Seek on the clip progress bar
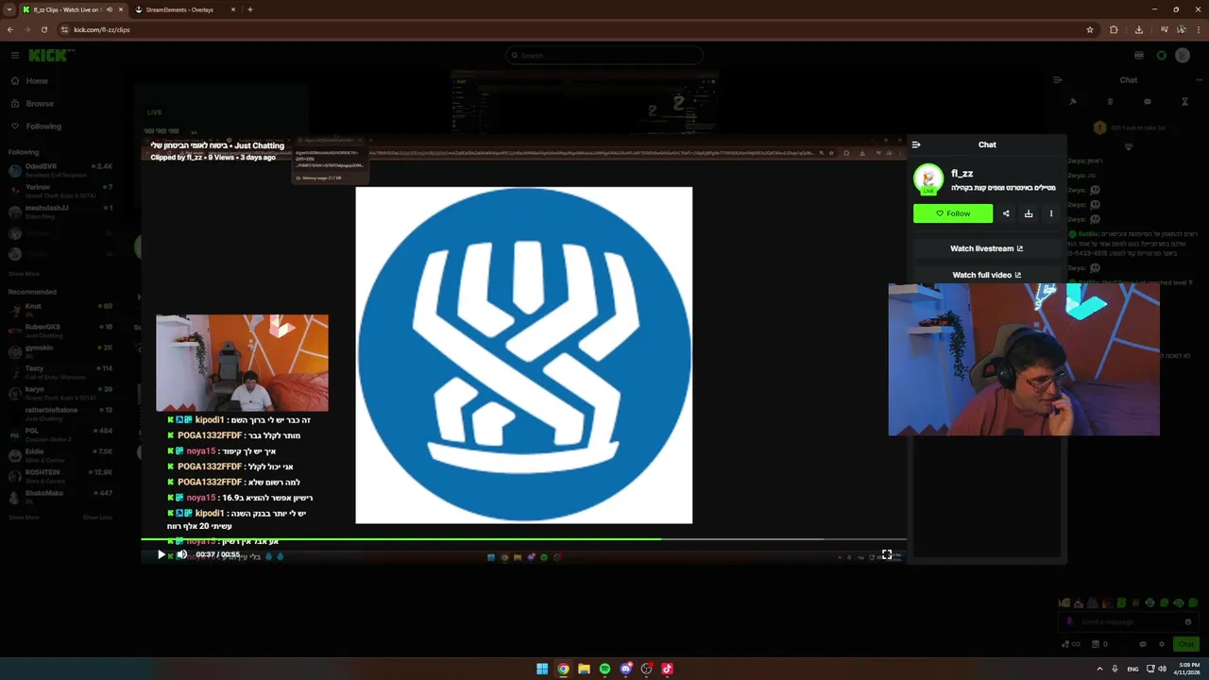The height and width of the screenshot is (680, 1209). [x=523, y=539]
